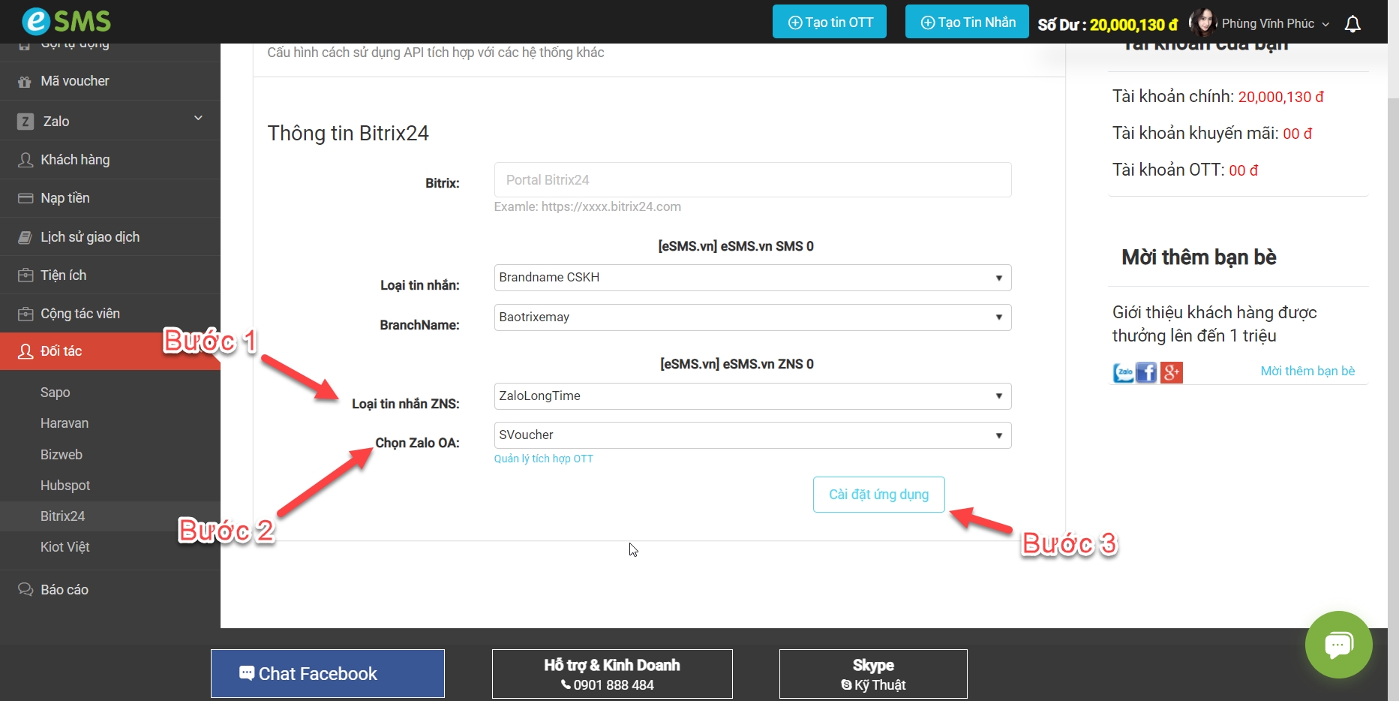
Task: Click the Tạo tin OTT button
Action: tap(829, 23)
